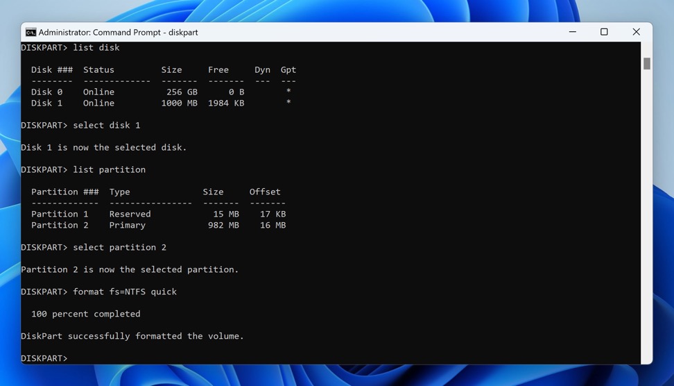Click the '0 B' free value
Viewport: 674px width, 386px height.
(236, 92)
